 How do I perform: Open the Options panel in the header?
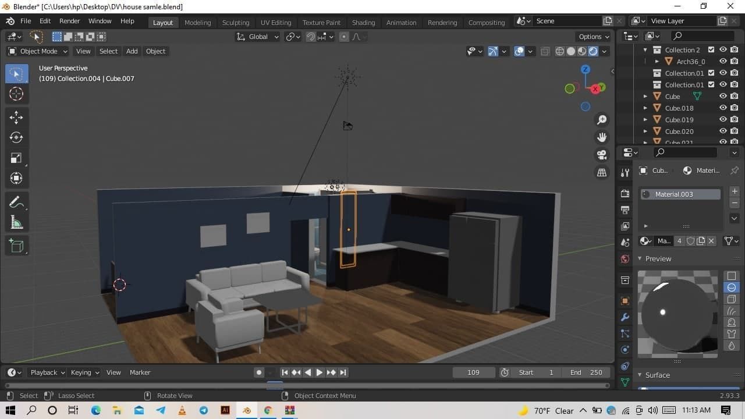(x=593, y=36)
